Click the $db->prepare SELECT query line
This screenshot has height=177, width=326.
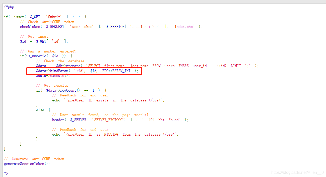click(147, 66)
